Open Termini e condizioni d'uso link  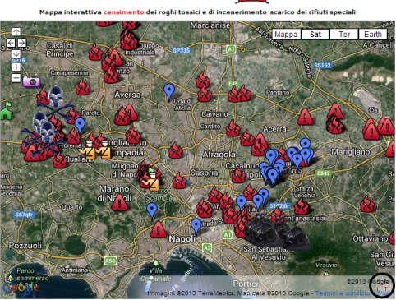tap(352, 293)
